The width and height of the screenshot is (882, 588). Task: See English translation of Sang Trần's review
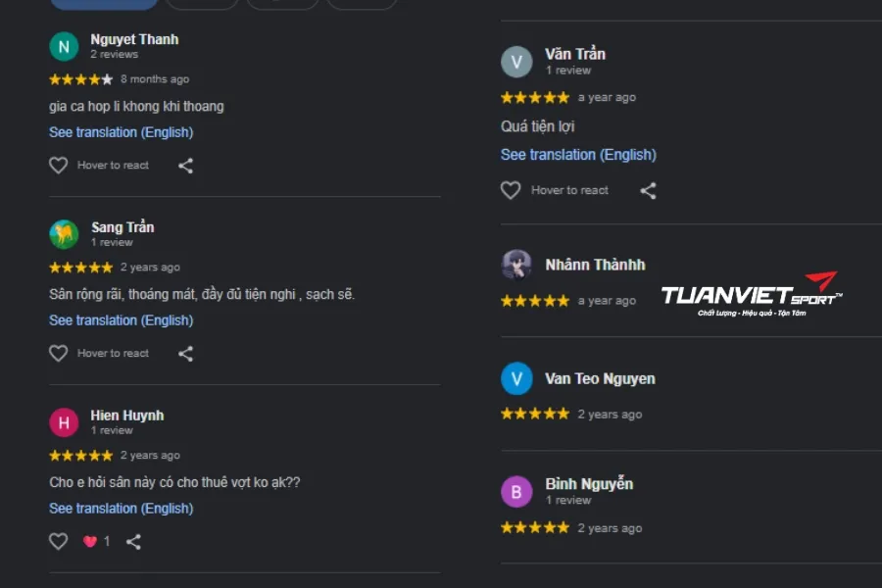click(x=121, y=320)
